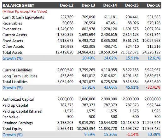Click the Total Assets Dec-16 value 24,226,122

pyautogui.click(x=151, y=52)
